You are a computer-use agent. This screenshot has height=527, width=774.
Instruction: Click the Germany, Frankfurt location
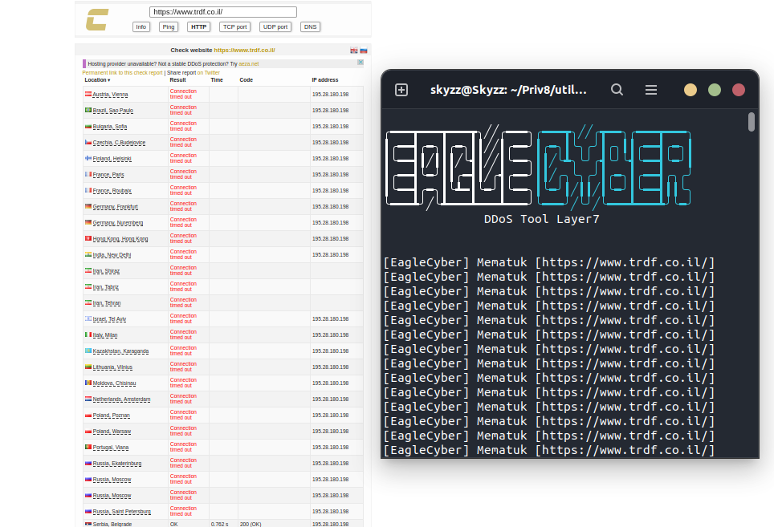pos(115,207)
